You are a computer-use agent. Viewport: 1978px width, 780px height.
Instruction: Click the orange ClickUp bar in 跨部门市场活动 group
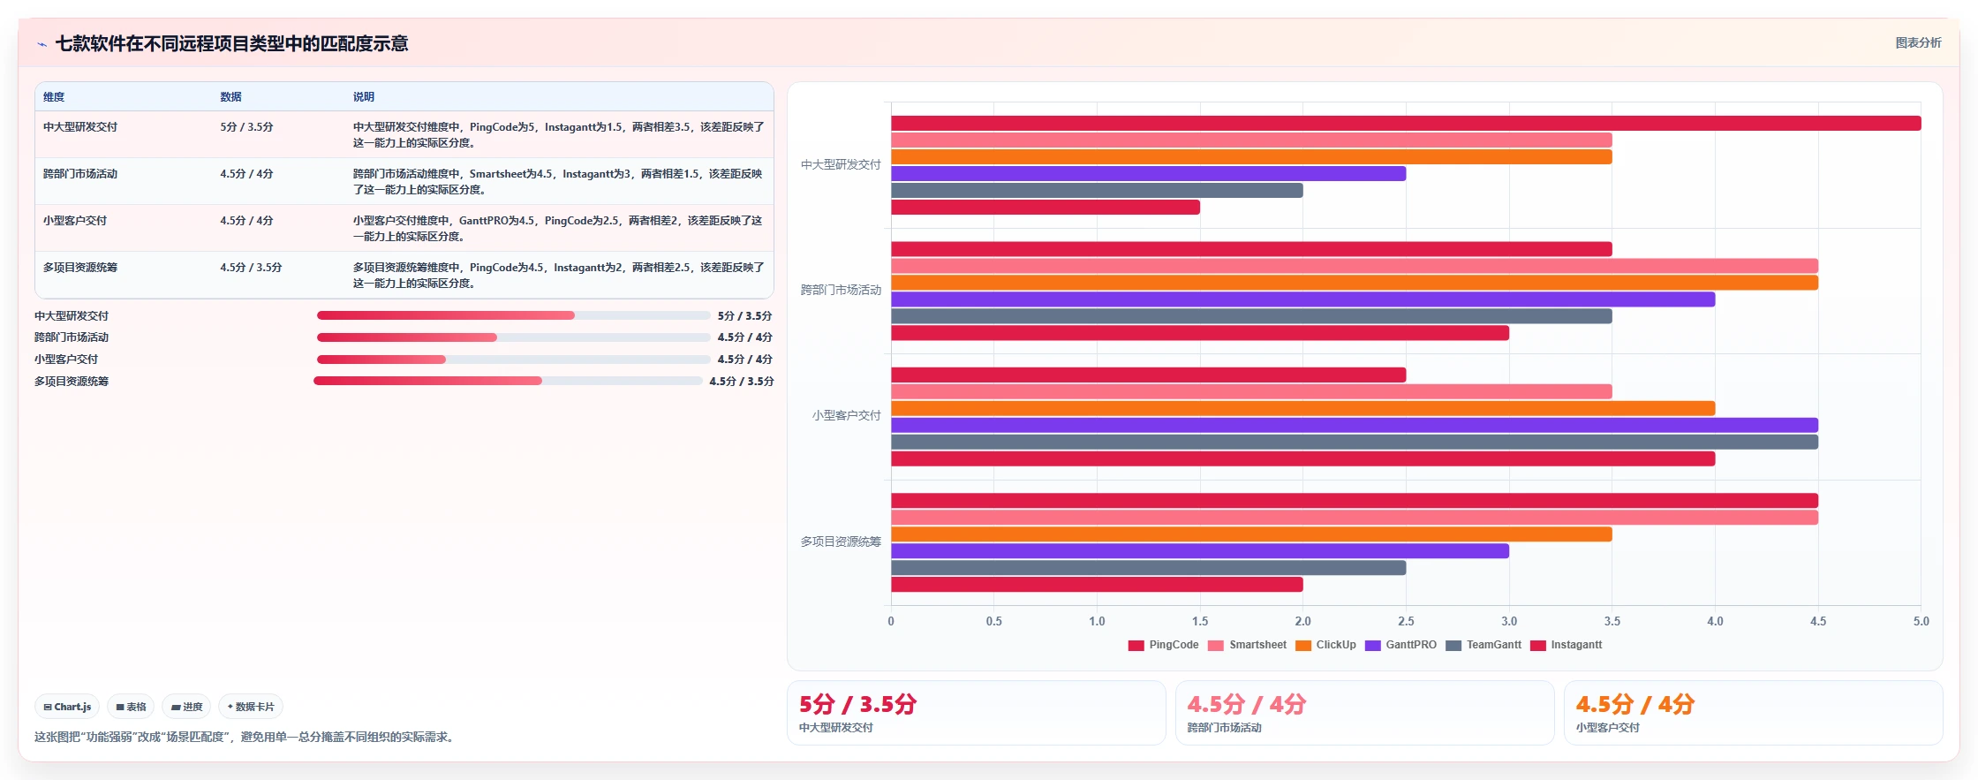pos(1355,283)
